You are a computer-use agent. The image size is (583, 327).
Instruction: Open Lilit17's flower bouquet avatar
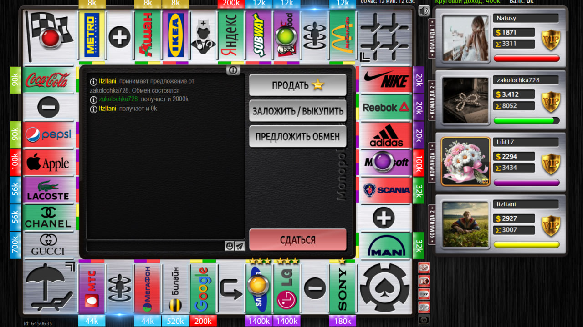[x=465, y=162]
